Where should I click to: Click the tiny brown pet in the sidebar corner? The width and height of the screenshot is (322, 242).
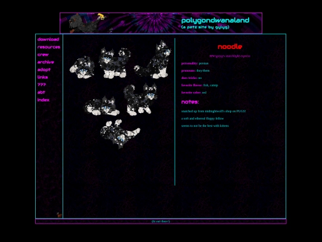point(59,215)
